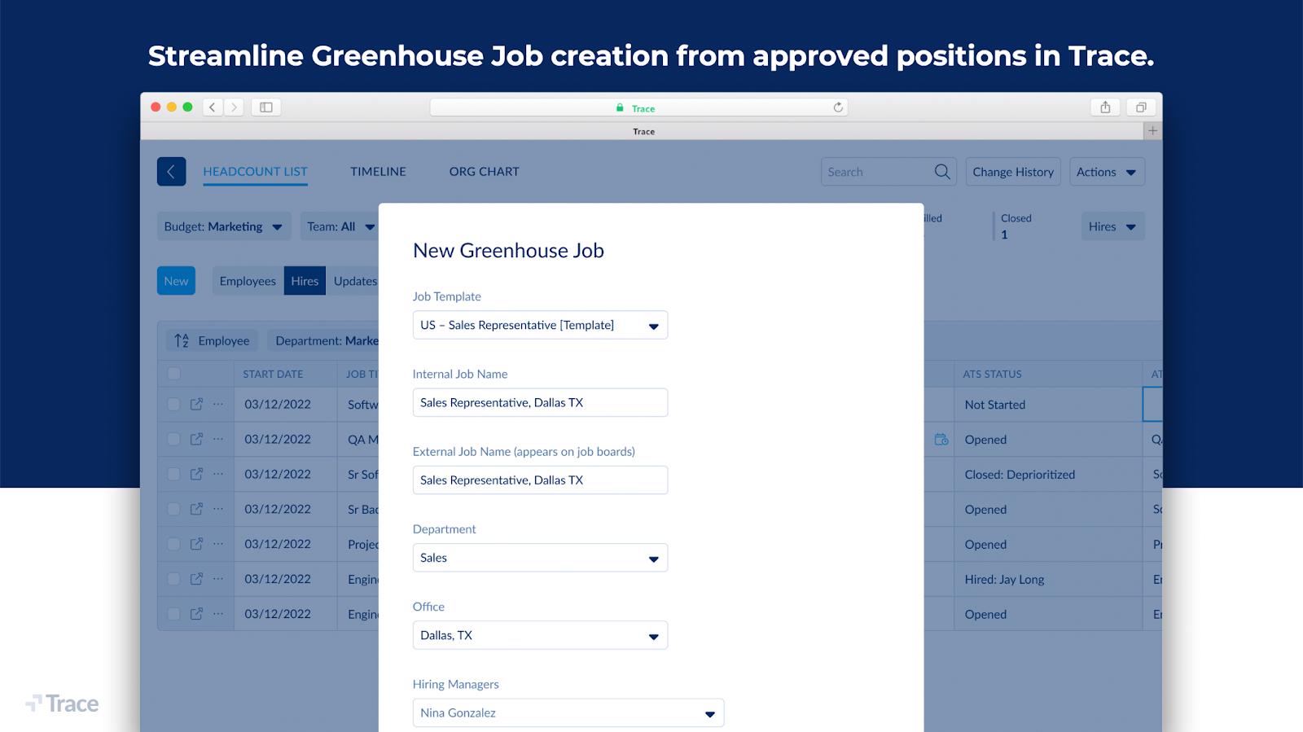Image resolution: width=1303 pixels, height=732 pixels.
Task: Click the Not Started status cell
Action: click(1047, 404)
